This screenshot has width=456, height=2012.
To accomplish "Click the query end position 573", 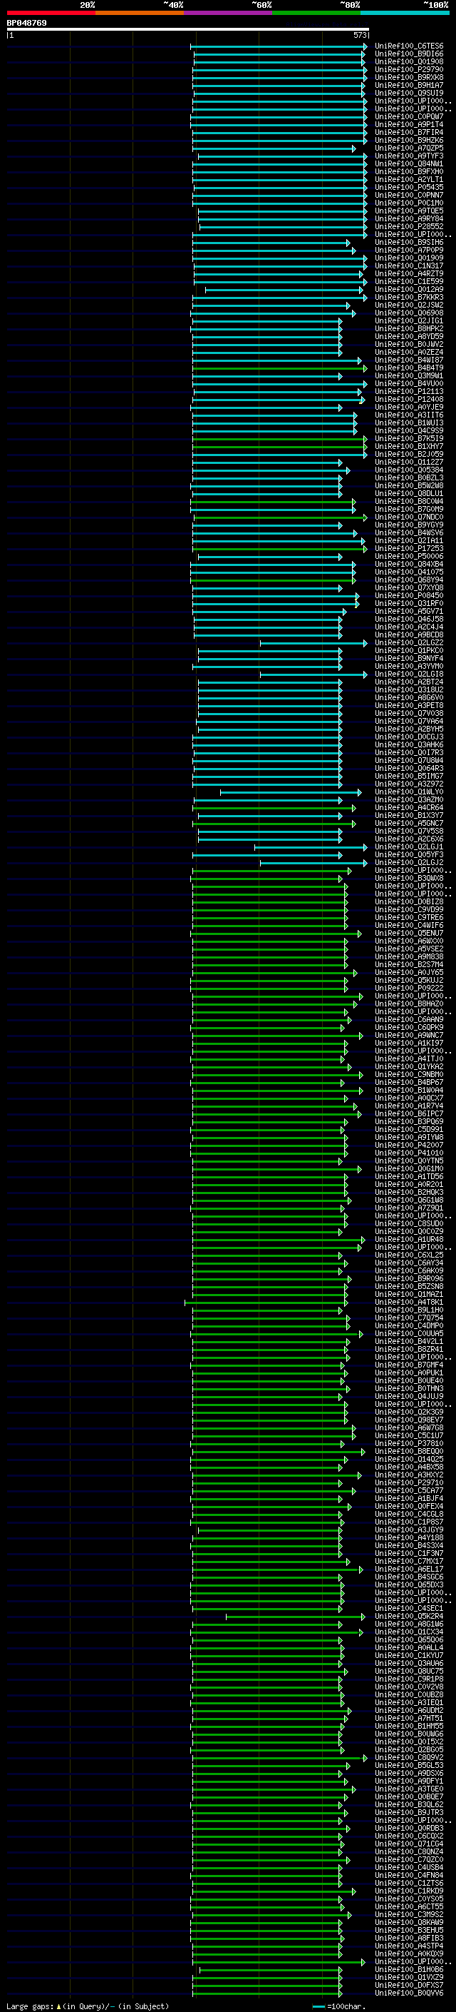I will pyautogui.click(x=360, y=35).
